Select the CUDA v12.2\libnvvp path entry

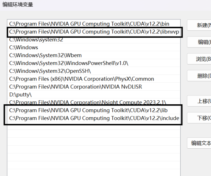click(94, 32)
